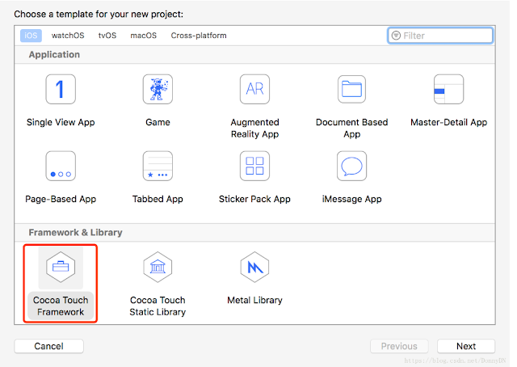
Task: Choose the Sticker Pack App icon
Action: pyautogui.click(x=255, y=166)
